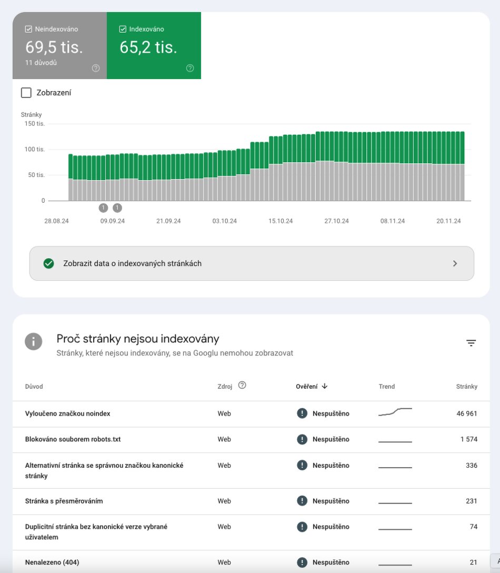Click info icon beside Proč stránky nejsou indexovány
Image resolution: width=500 pixels, height=573 pixels.
(33, 341)
